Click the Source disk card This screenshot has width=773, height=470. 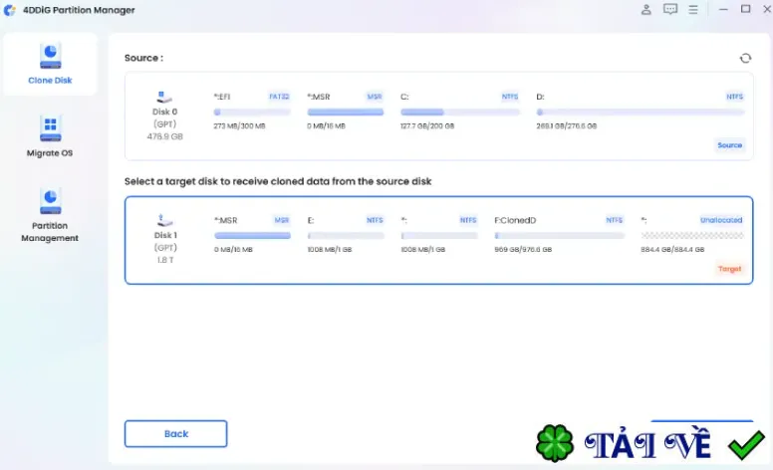click(438, 117)
